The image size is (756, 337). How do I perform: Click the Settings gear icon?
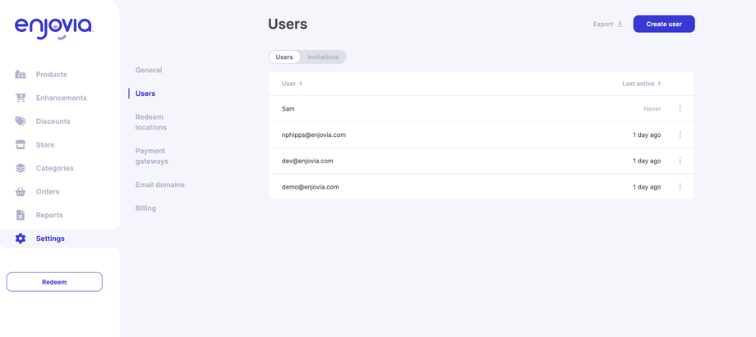[x=21, y=239]
